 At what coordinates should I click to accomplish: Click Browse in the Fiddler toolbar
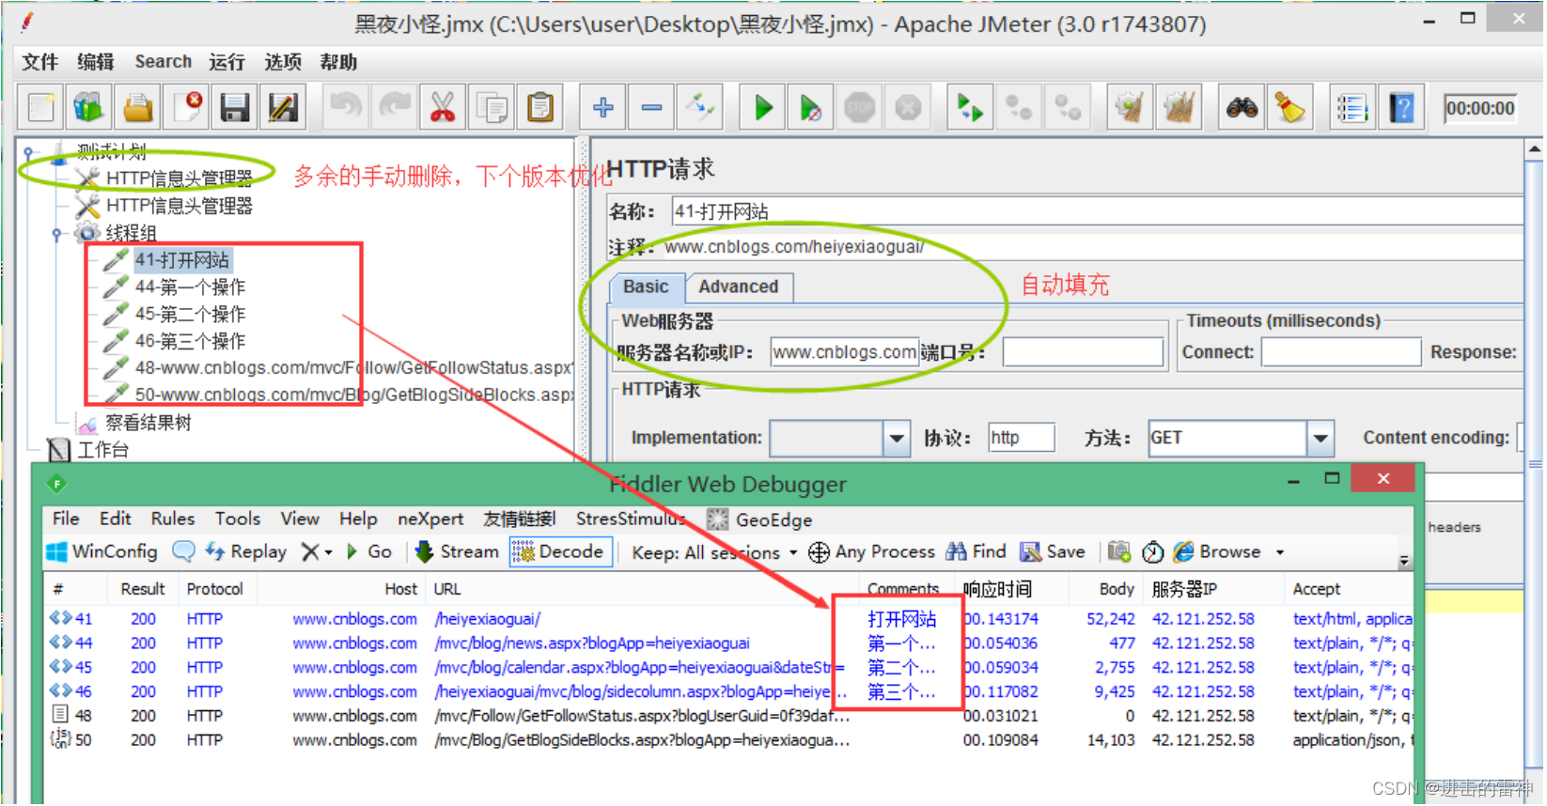[1217, 551]
